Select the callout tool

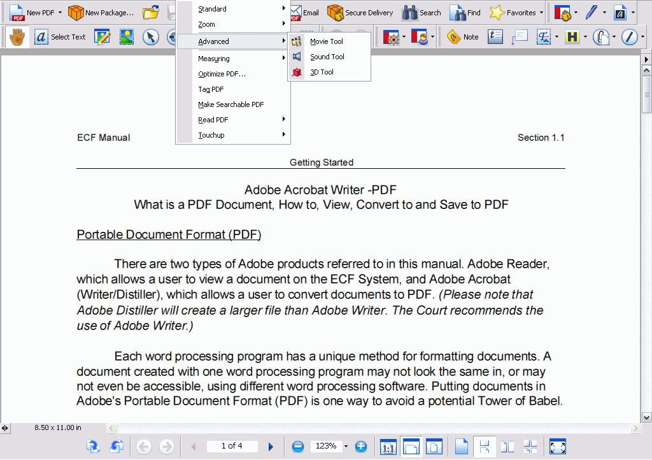(x=520, y=37)
